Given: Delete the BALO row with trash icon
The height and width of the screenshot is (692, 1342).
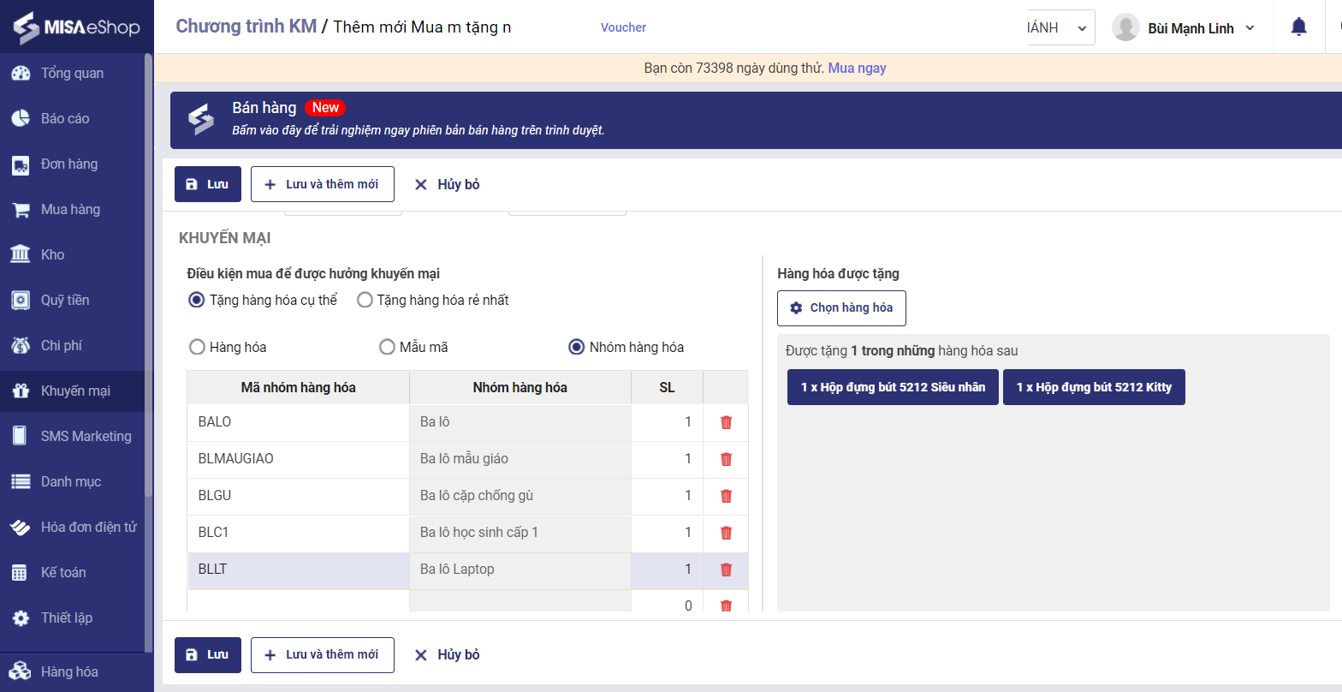Looking at the screenshot, I should point(727,422).
